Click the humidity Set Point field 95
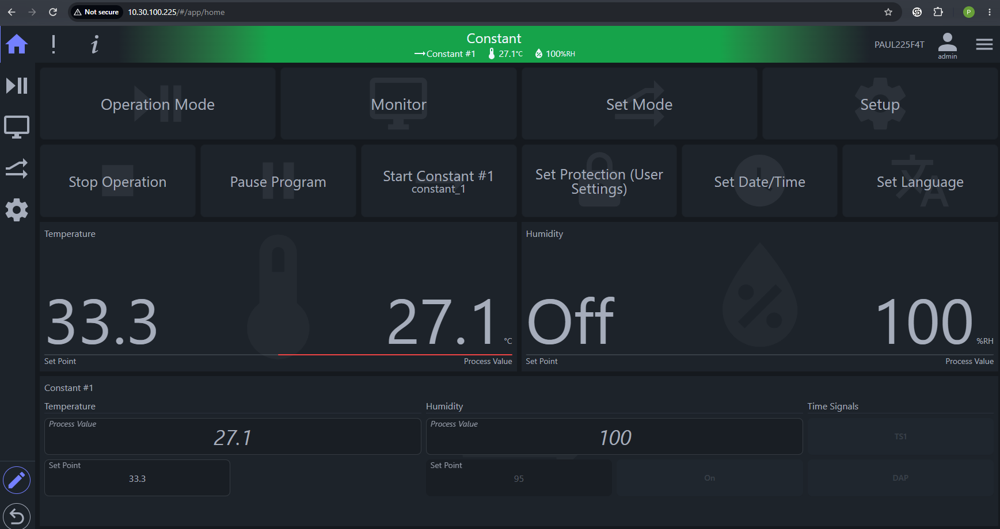The image size is (1000, 529). (x=519, y=478)
